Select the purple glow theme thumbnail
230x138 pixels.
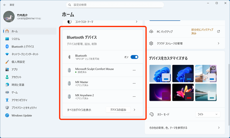tap(160, 92)
